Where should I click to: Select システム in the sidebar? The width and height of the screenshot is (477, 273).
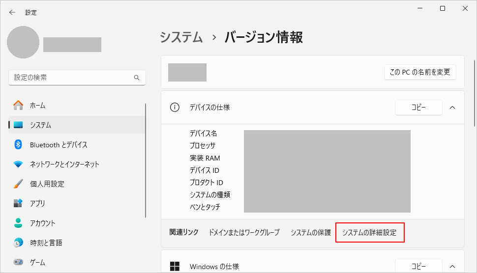(77, 125)
